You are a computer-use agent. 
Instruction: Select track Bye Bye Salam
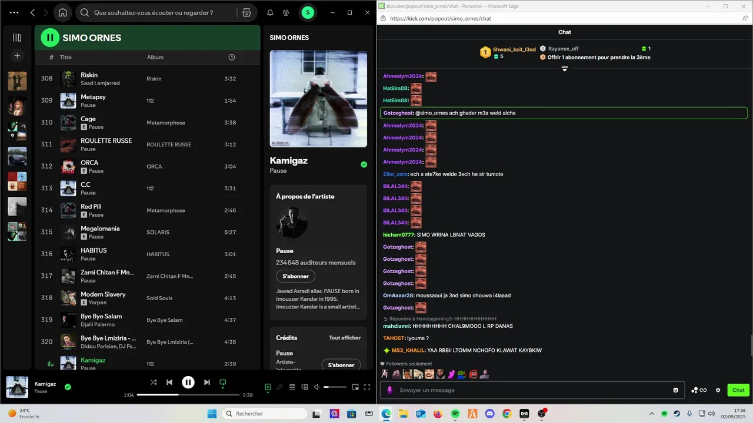[147, 320]
